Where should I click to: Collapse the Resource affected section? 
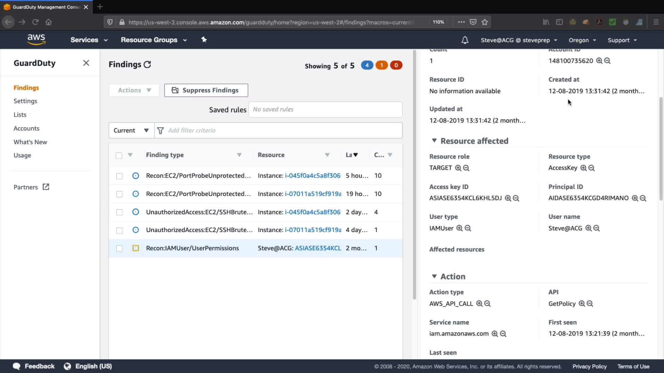tap(434, 141)
